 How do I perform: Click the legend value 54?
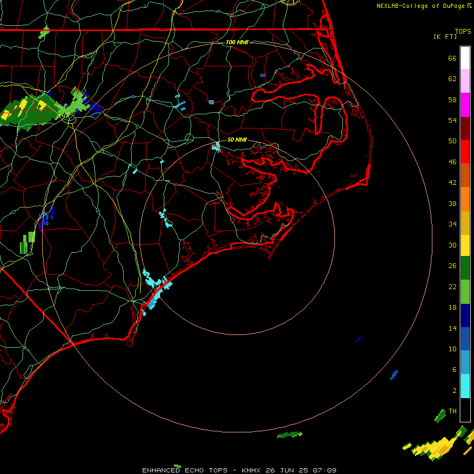coord(452,120)
